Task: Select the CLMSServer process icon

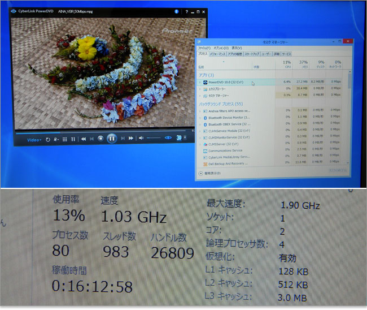Action: (206, 144)
